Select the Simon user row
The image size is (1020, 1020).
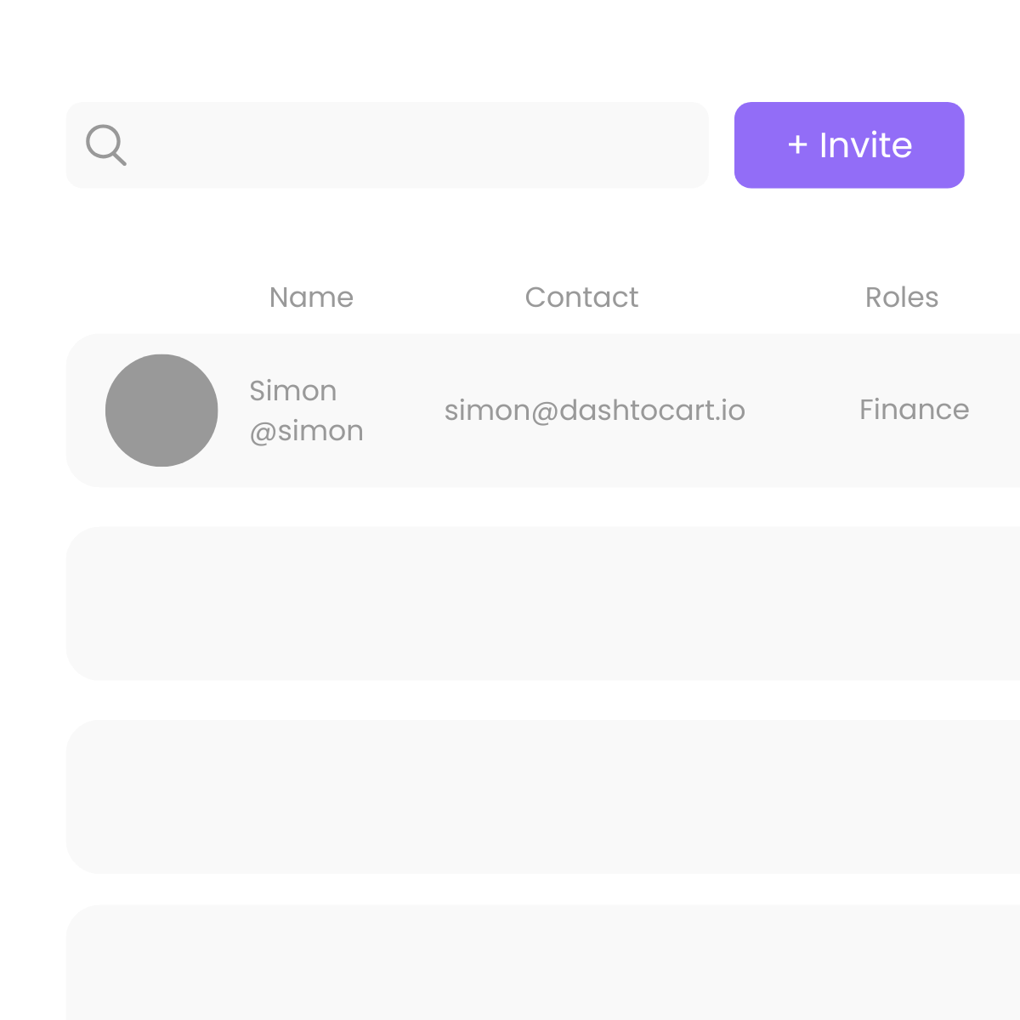point(543,411)
